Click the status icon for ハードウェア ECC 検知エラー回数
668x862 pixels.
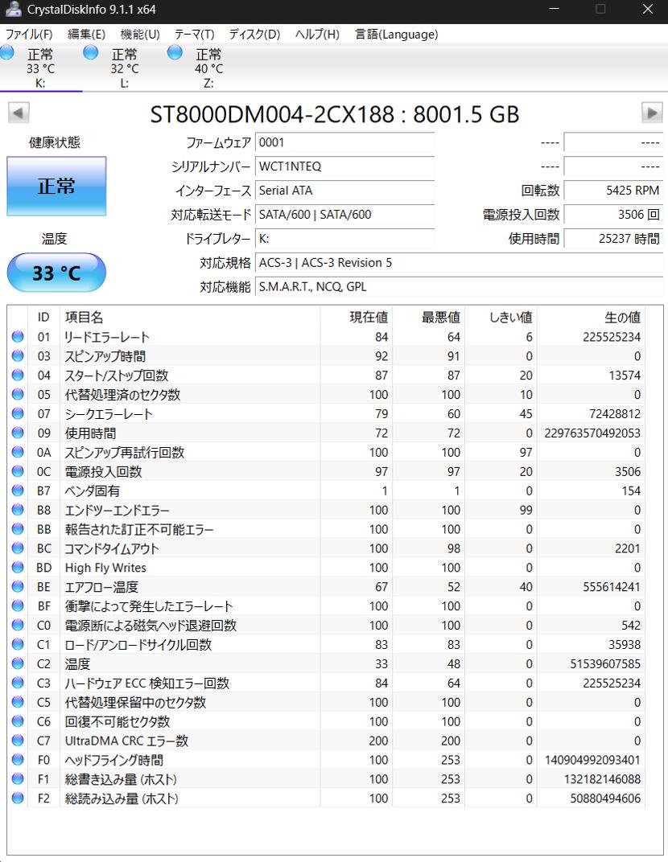click(x=18, y=683)
